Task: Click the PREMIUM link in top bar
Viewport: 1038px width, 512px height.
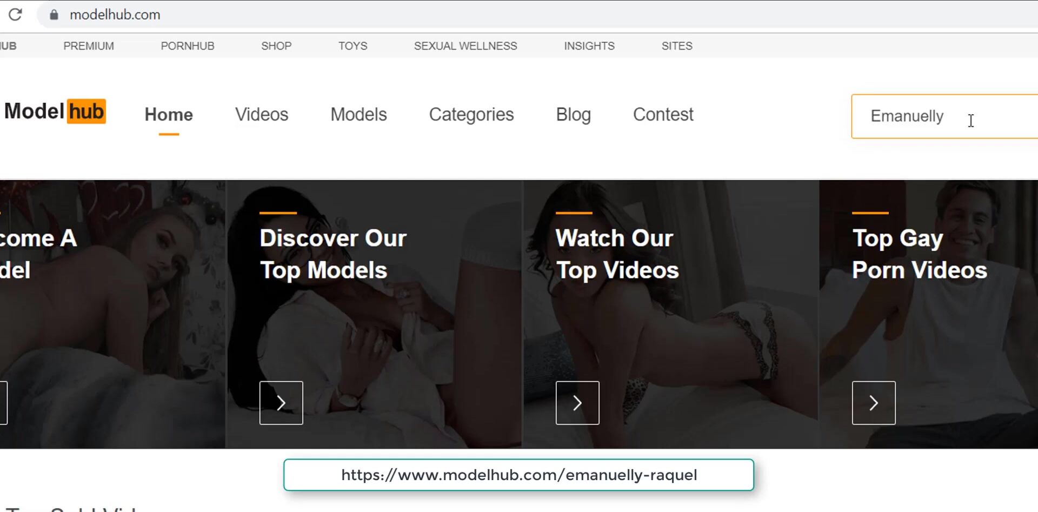Action: click(89, 46)
